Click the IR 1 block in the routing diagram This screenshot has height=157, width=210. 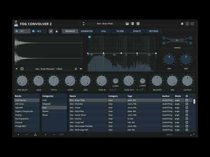(177, 40)
